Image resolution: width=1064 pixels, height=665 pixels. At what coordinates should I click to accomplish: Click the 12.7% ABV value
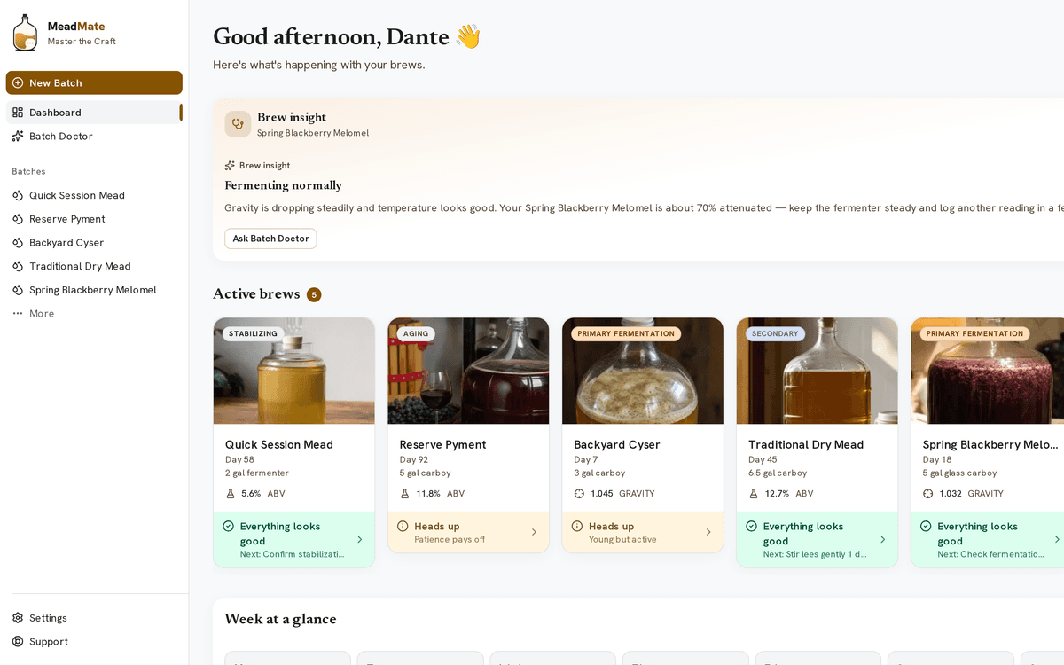pyautogui.click(x=777, y=493)
